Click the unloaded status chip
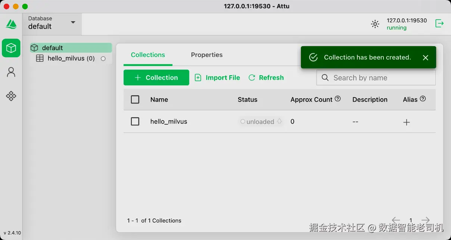The image size is (451, 240). click(x=261, y=121)
